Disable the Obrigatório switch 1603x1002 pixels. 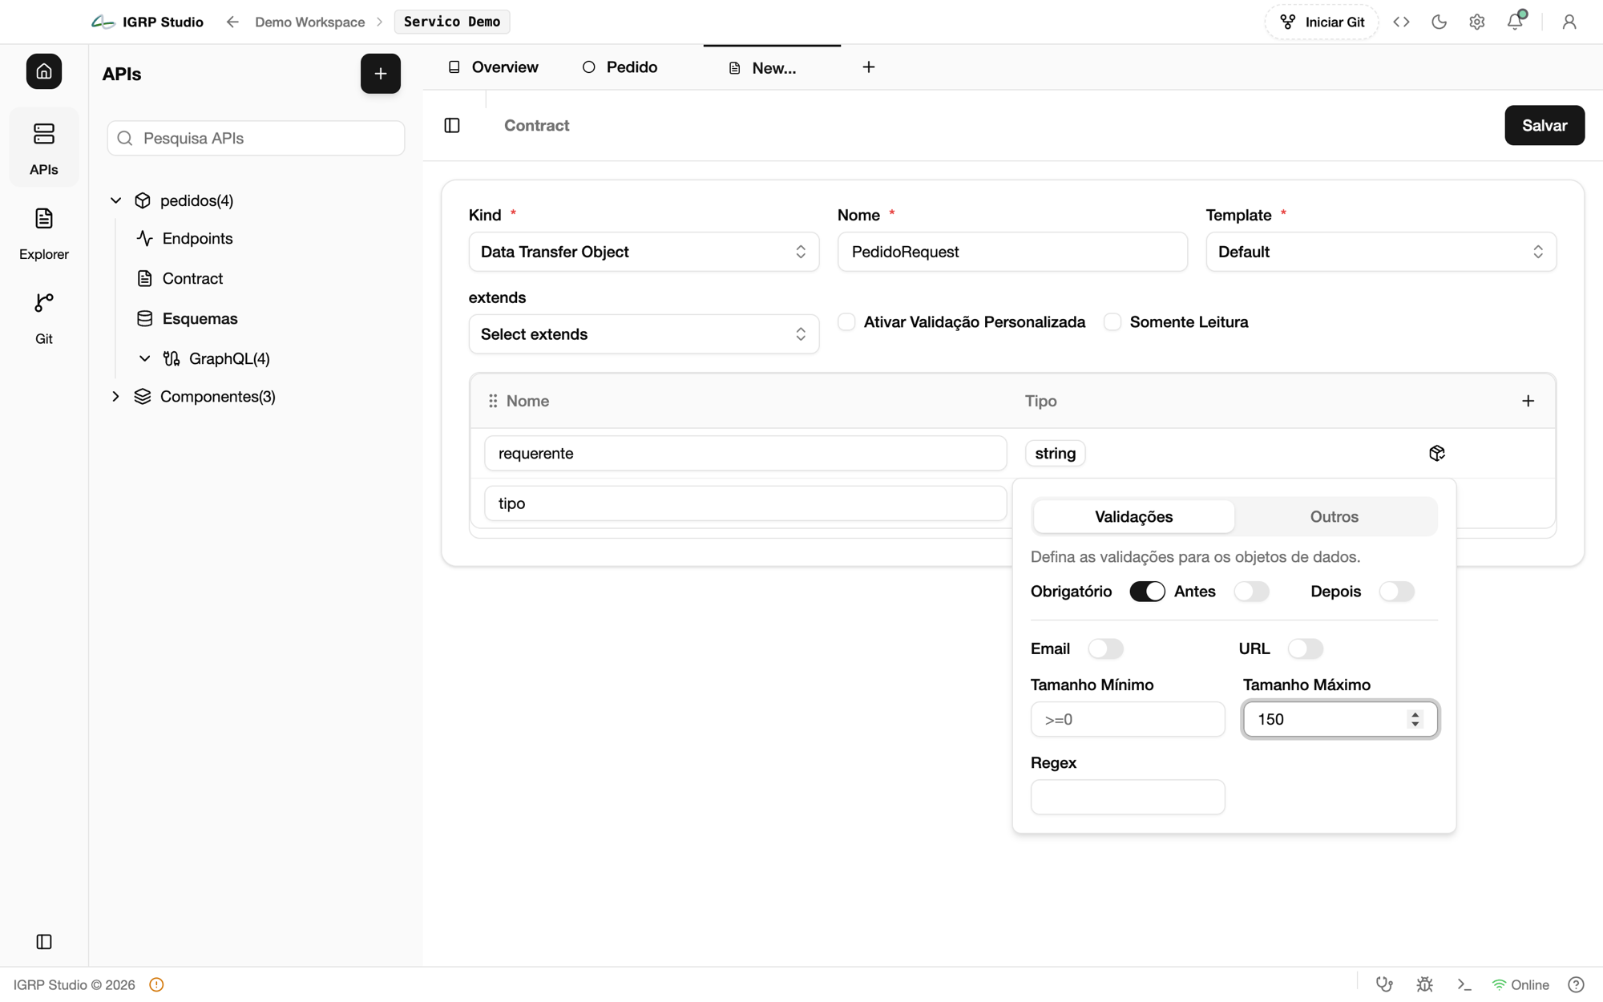(1147, 592)
